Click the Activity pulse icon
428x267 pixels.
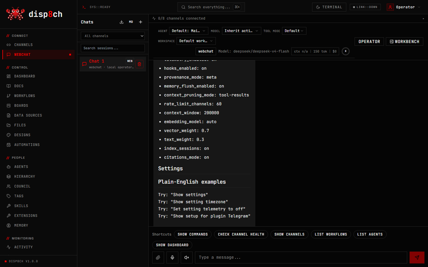click(9, 247)
